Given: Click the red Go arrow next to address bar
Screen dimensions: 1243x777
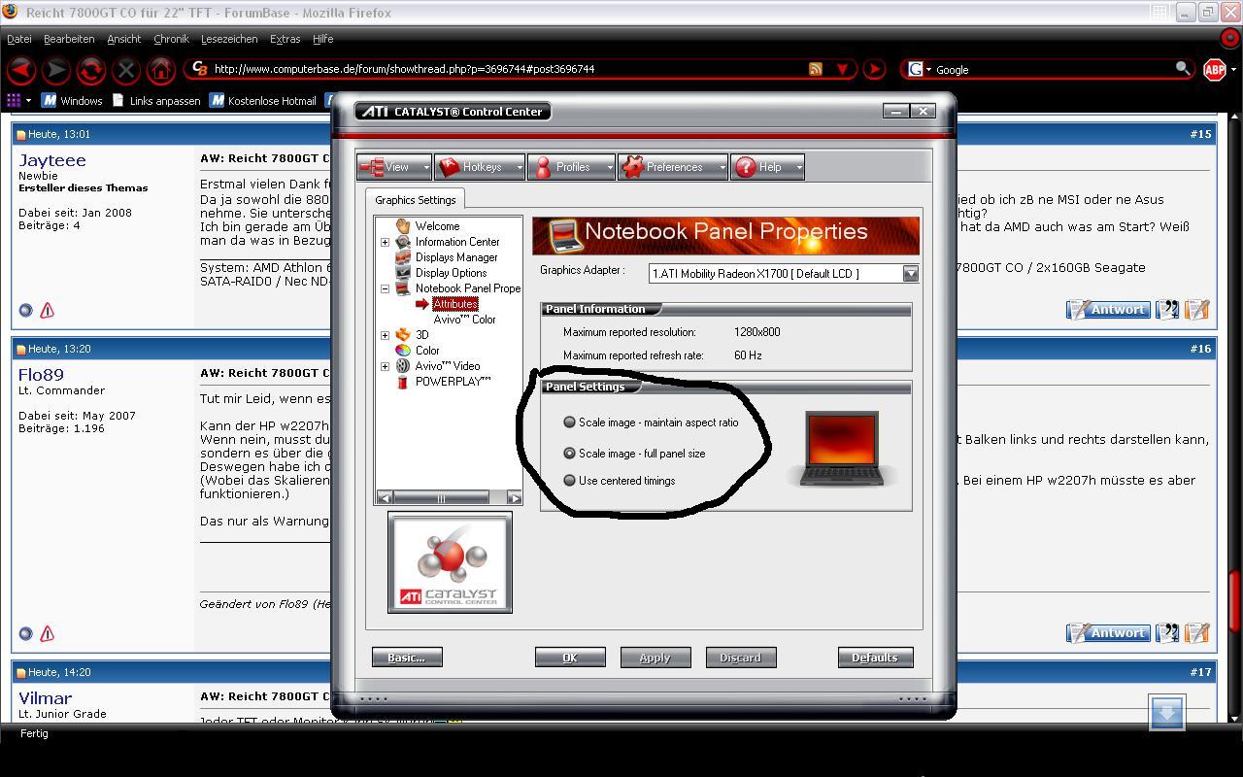Looking at the screenshot, I should (x=874, y=69).
